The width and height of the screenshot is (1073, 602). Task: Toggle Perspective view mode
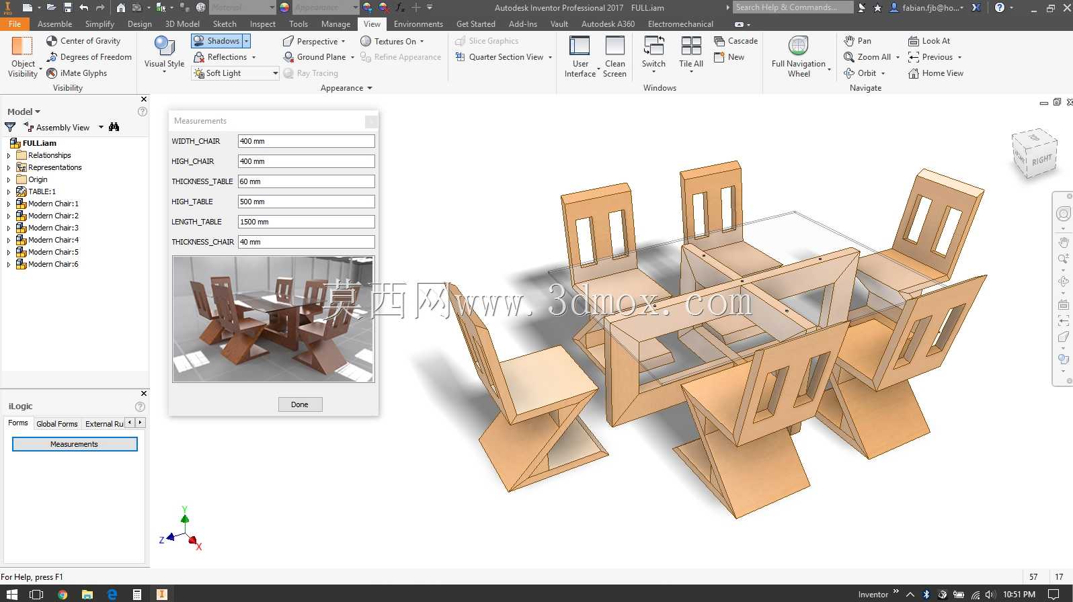pyautogui.click(x=310, y=41)
